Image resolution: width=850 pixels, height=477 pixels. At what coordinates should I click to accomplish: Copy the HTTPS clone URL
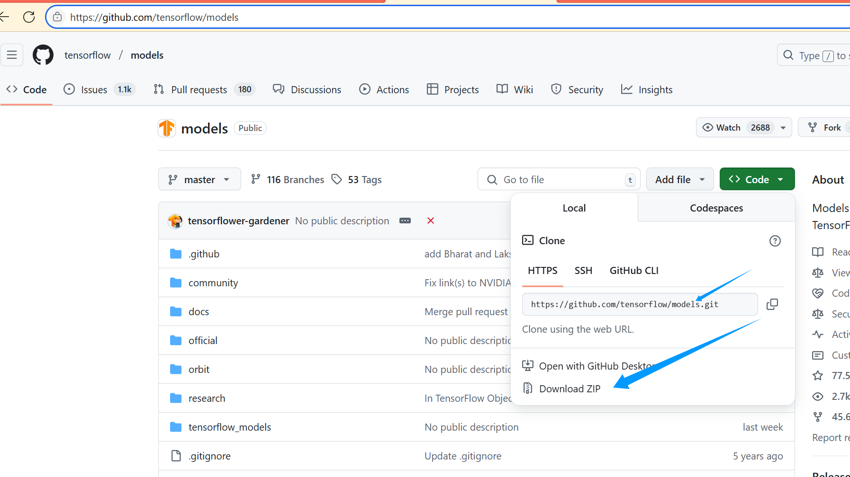772,304
